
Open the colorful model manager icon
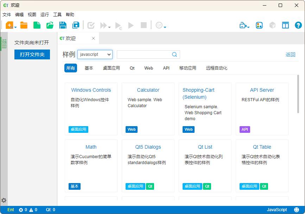(259, 25)
